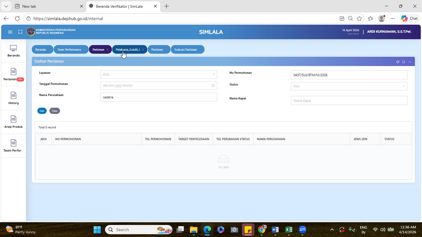Open the Layanan dropdown
The image size is (422, 237).
pos(158,74)
